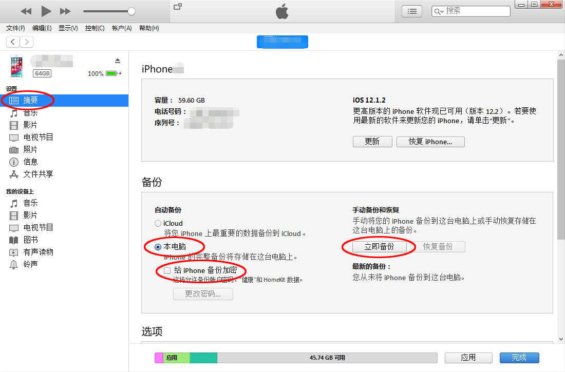Click the rewind previous track button
Image resolution: width=565 pixels, height=372 pixels.
tap(26, 11)
